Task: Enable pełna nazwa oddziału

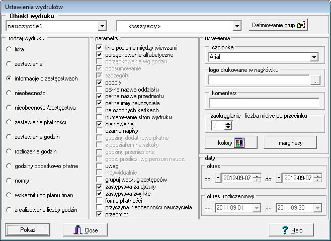Action: 99,90
